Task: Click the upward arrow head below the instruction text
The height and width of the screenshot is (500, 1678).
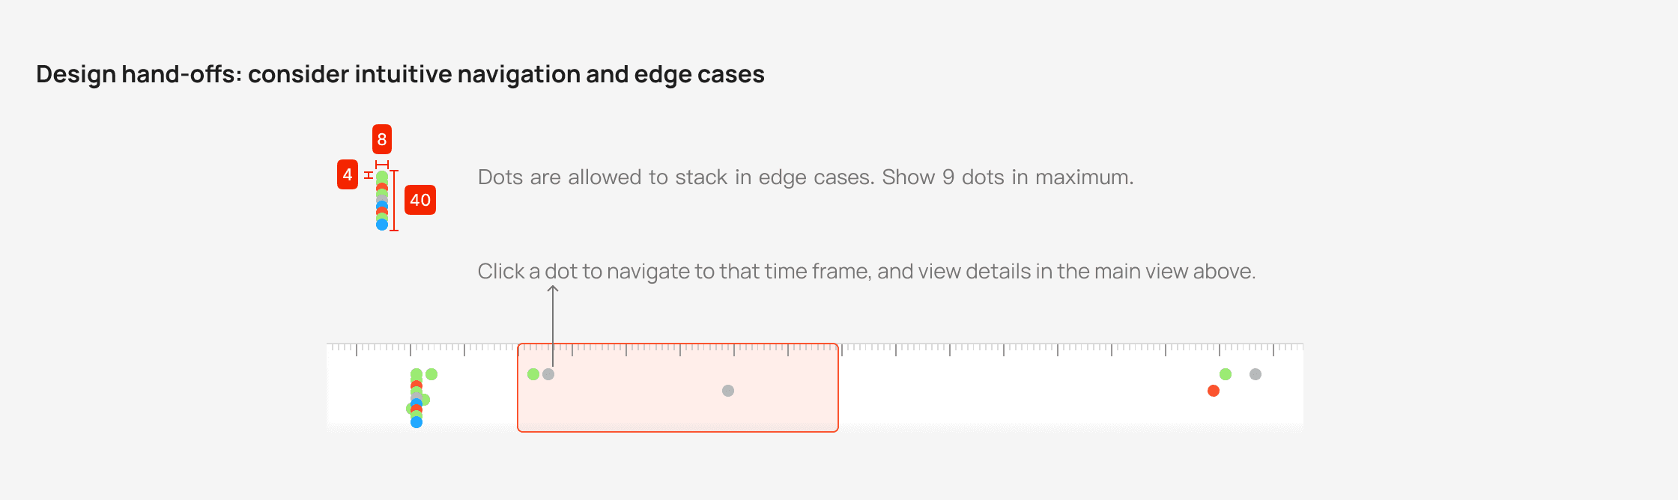Action: [x=553, y=290]
